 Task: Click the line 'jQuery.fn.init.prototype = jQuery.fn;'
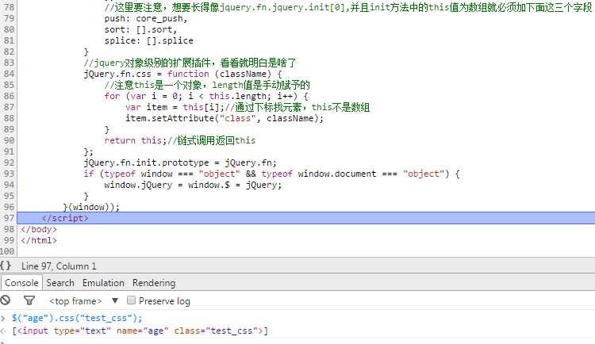pos(180,162)
